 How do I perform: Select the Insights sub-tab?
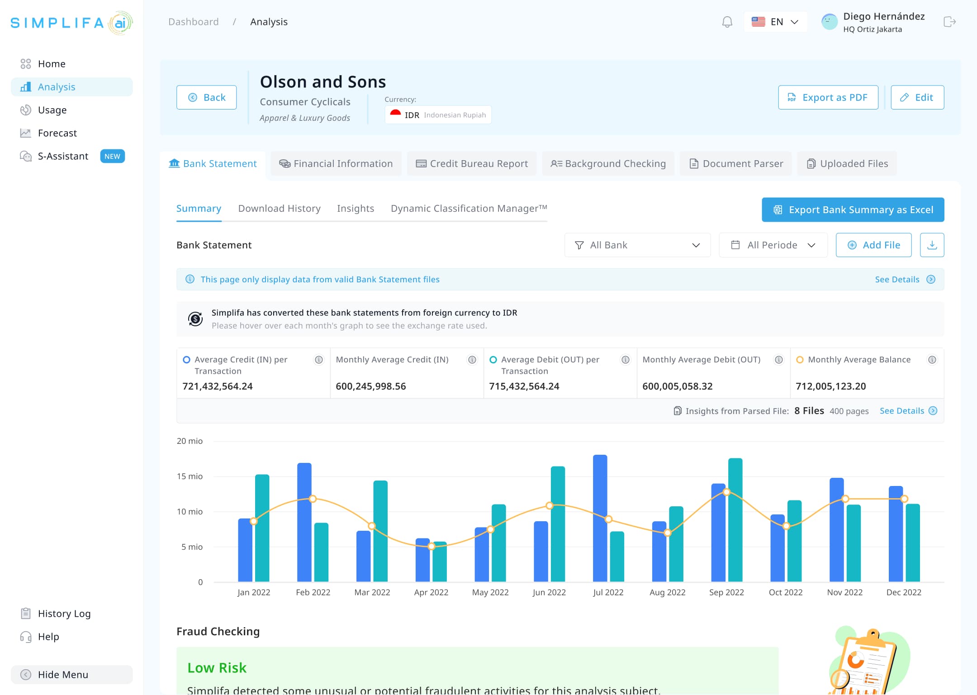356,209
